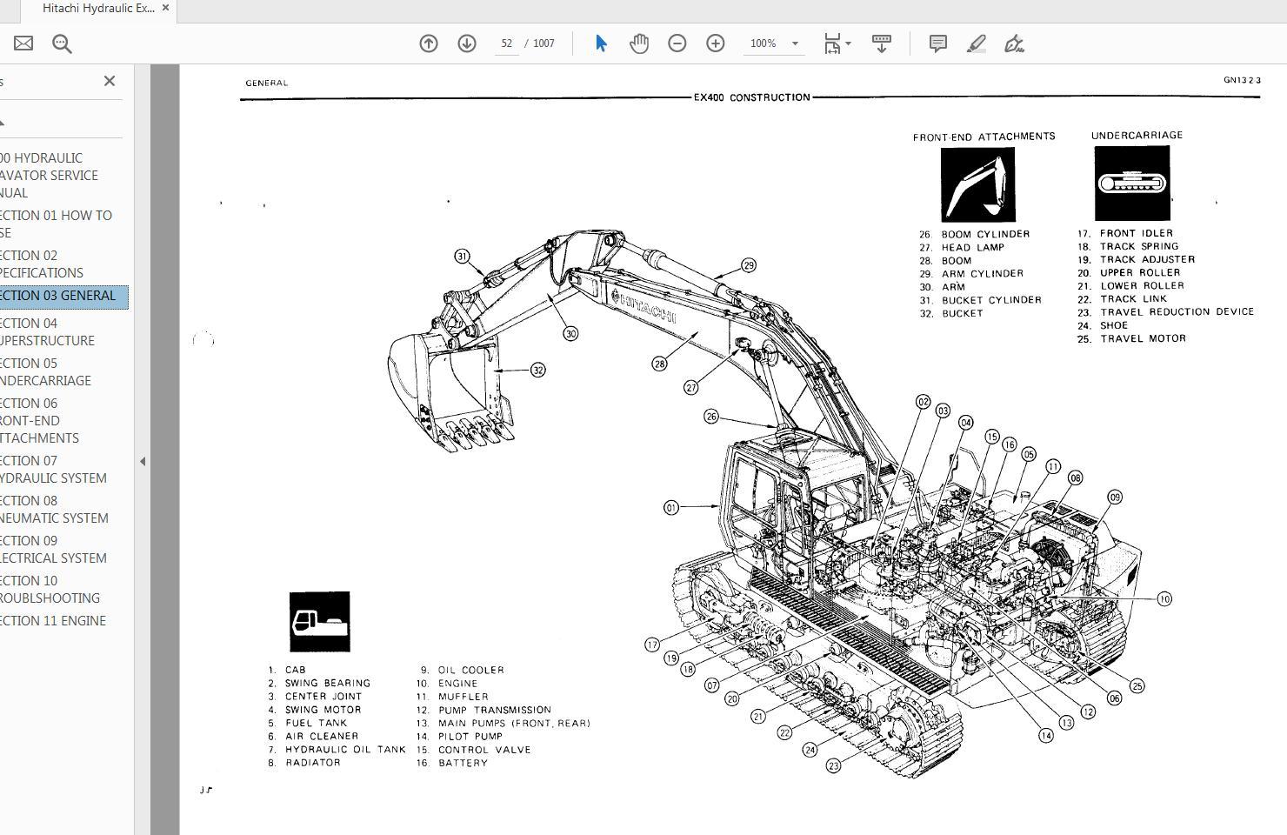Select the arrow selection tool
Viewport: 1287px width, 835px height.
[601, 43]
